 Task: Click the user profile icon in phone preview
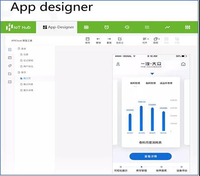[118, 64]
